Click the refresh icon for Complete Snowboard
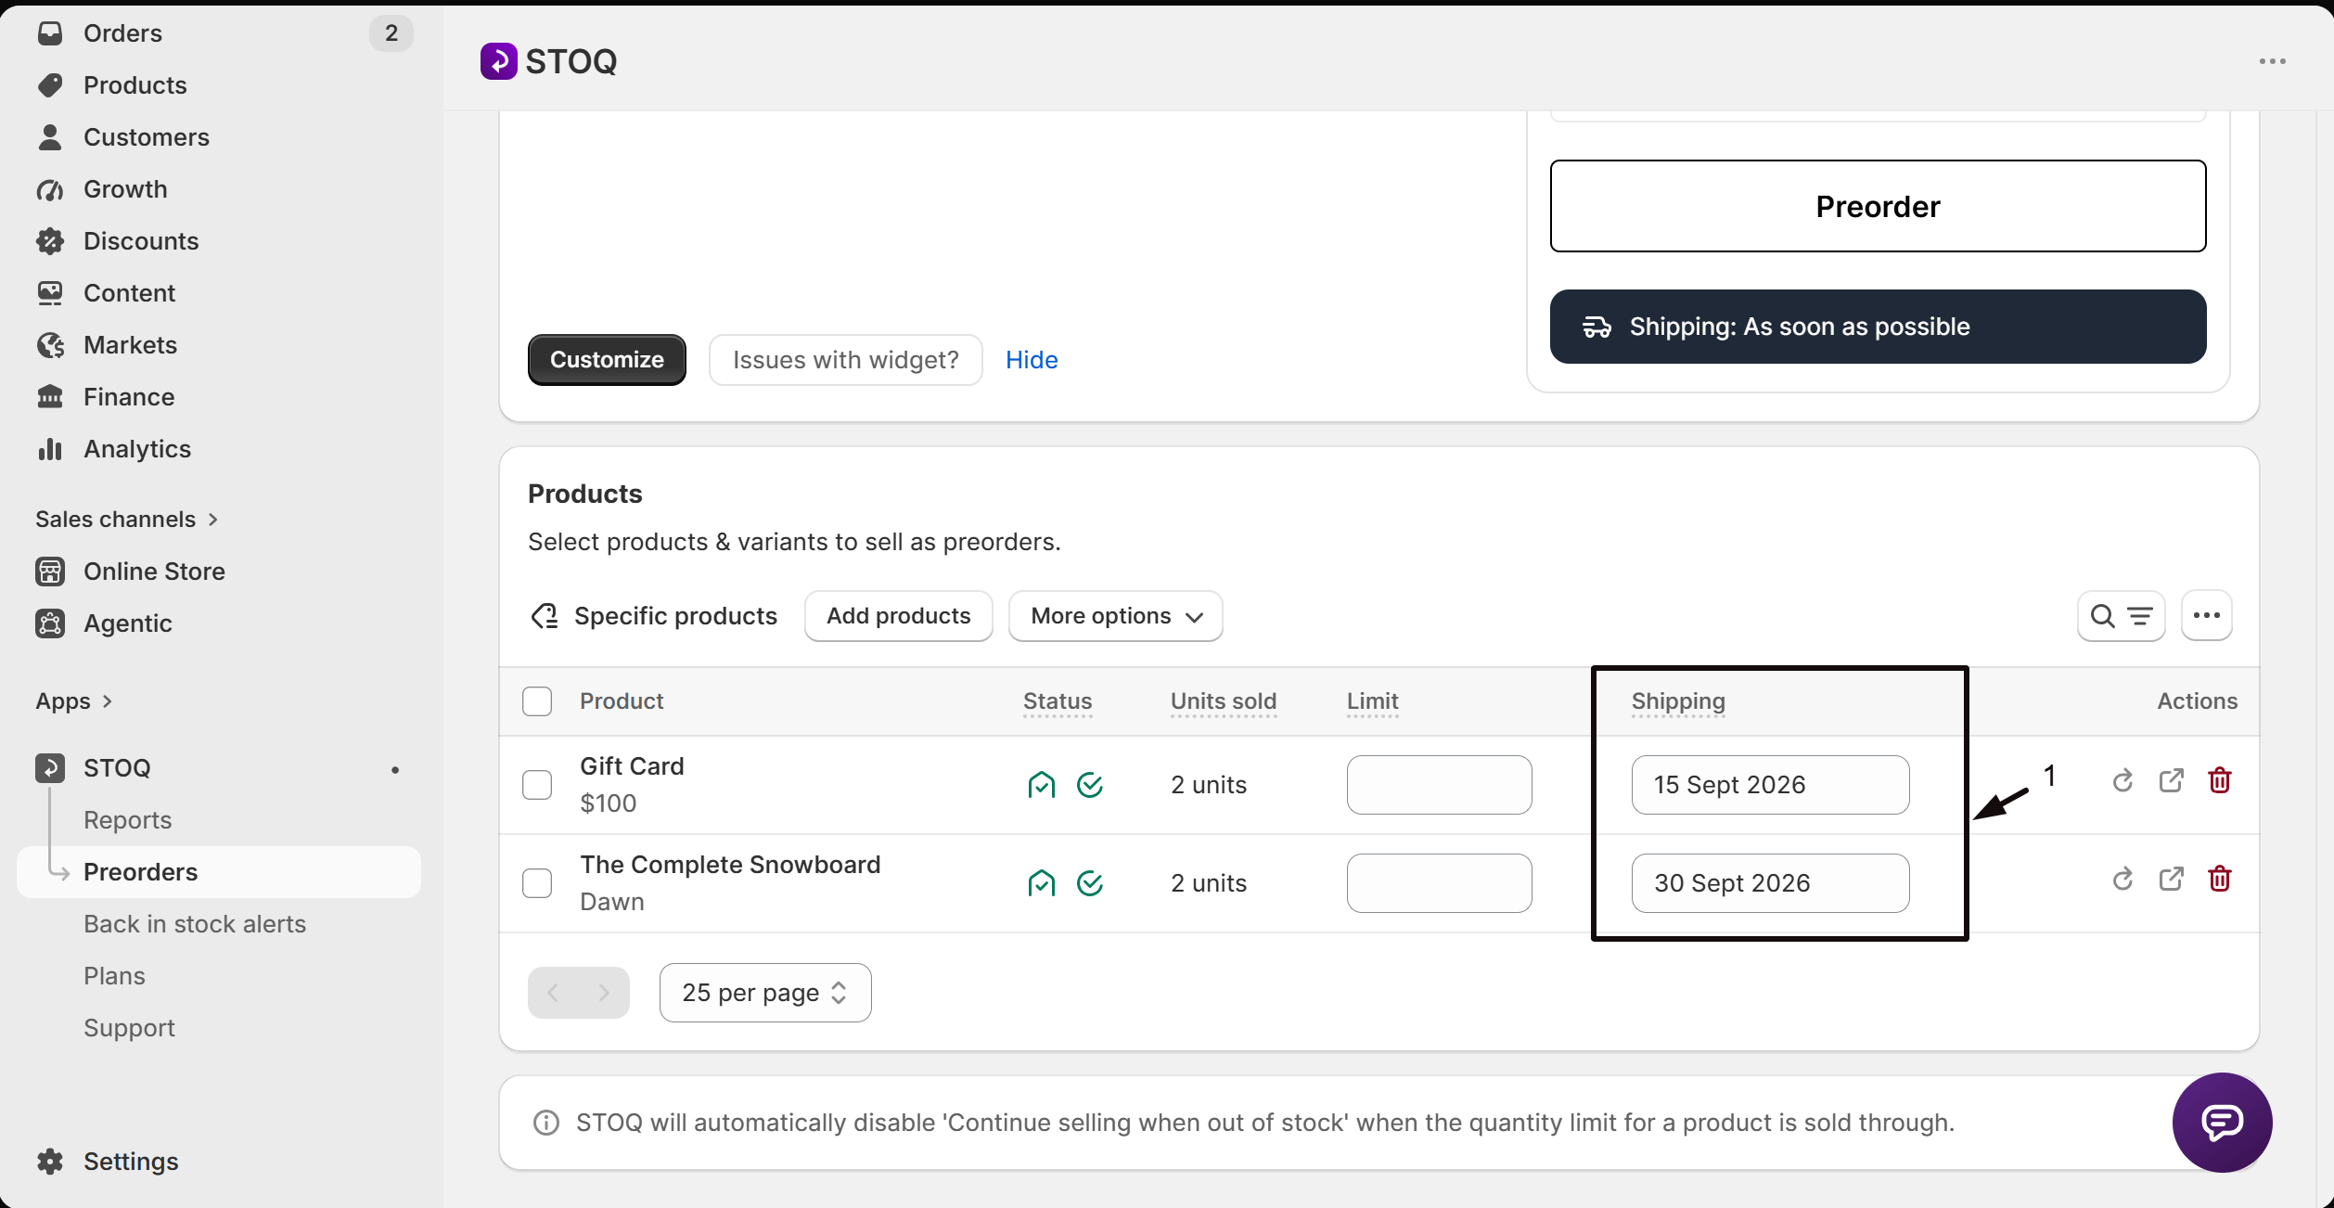 point(2122,880)
